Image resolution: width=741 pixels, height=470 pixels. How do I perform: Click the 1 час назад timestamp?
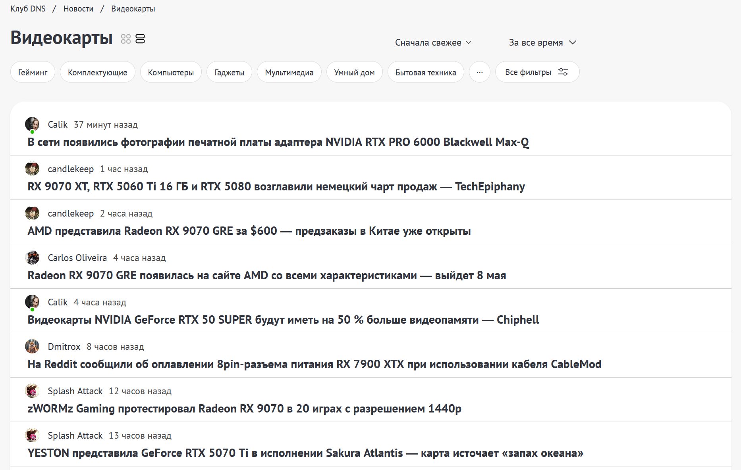point(123,169)
